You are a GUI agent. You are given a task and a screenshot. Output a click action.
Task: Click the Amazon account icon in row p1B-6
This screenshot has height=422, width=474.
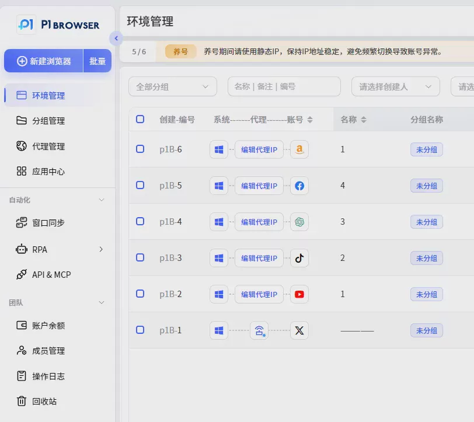pos(299,149)
